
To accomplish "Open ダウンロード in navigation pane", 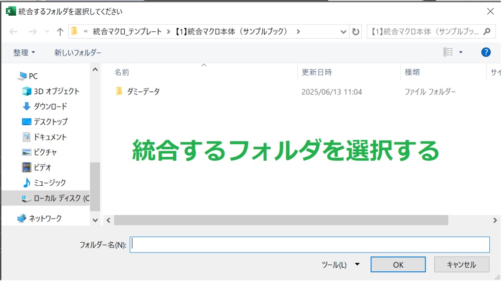I will click(x=45, y=106).
